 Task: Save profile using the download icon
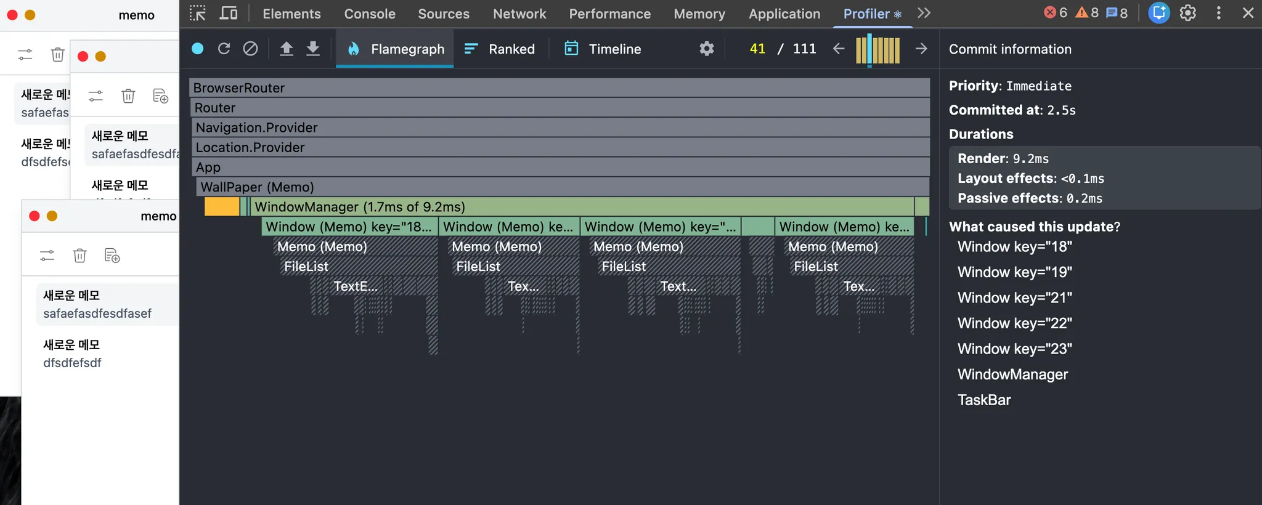pos(313,49)
